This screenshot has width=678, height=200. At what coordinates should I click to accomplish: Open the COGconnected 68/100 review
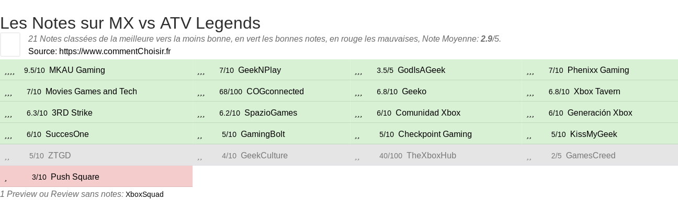click(x=275, y=92)
